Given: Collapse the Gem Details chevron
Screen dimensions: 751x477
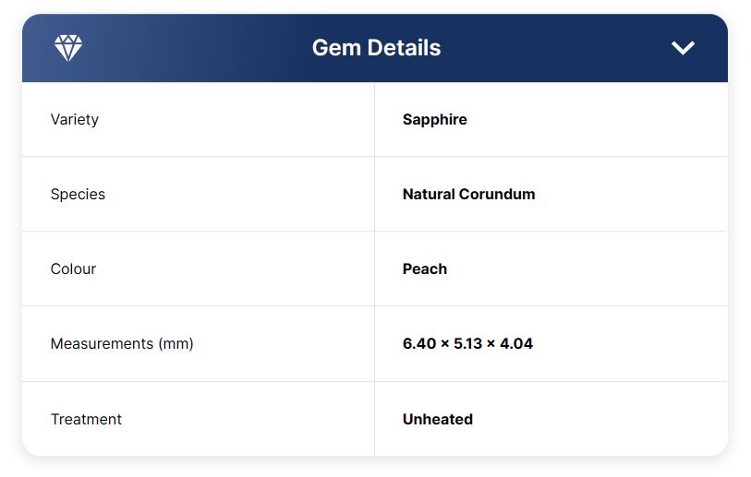Looking at the screenshot, I should 683,48.
